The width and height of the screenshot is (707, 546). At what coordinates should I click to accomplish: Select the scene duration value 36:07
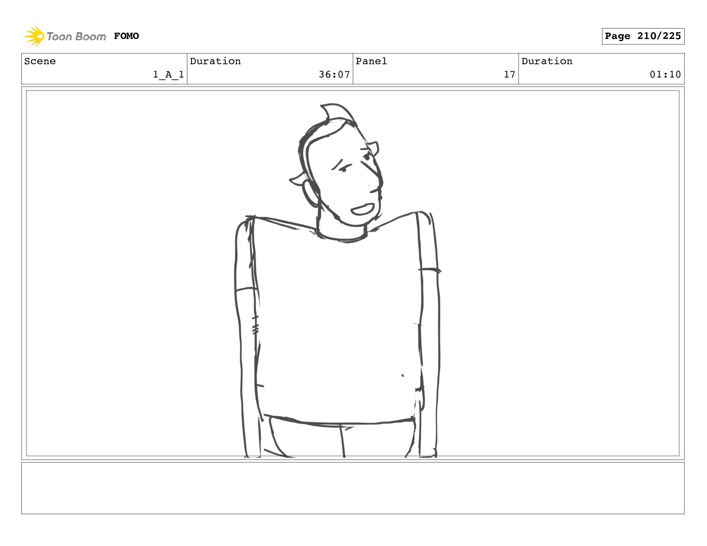point(334,75)
